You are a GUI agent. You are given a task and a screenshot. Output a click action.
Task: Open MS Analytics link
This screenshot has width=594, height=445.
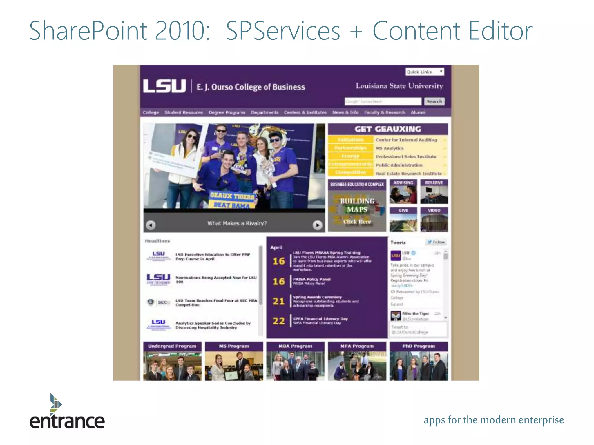pos(390,148)
